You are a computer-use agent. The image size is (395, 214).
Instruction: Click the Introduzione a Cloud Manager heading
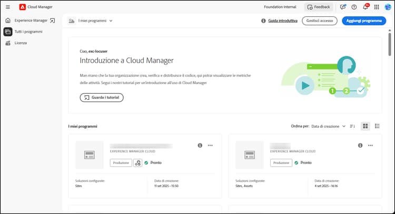coord(127,60)
